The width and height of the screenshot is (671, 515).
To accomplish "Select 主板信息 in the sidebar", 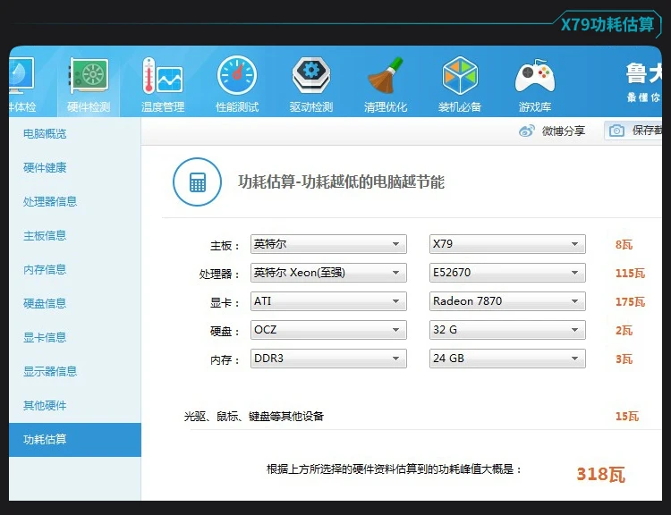I will [x=45, y=236].
